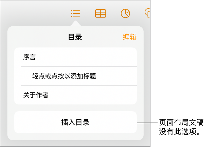
Task: Open the shapes icon in the toolbar
Action: (148, 13)
